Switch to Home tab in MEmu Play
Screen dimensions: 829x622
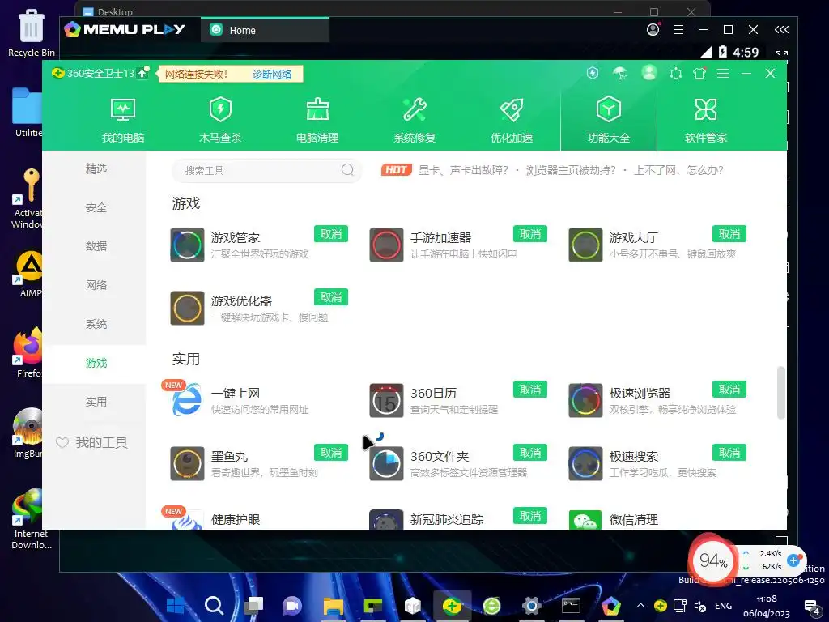[265, 30]
